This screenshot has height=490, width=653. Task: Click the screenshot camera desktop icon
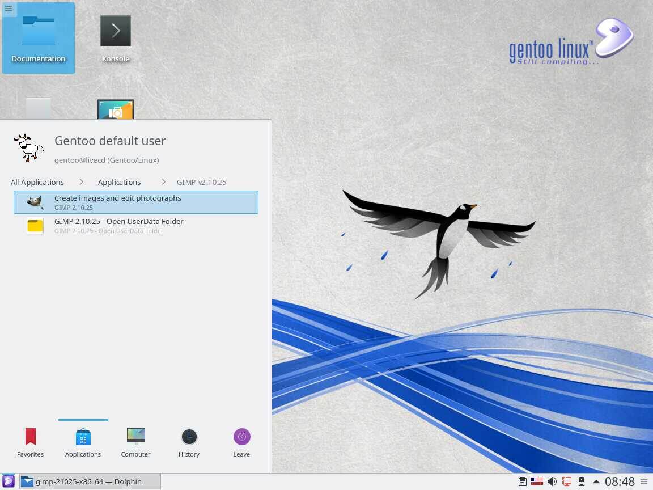[116, 109]
